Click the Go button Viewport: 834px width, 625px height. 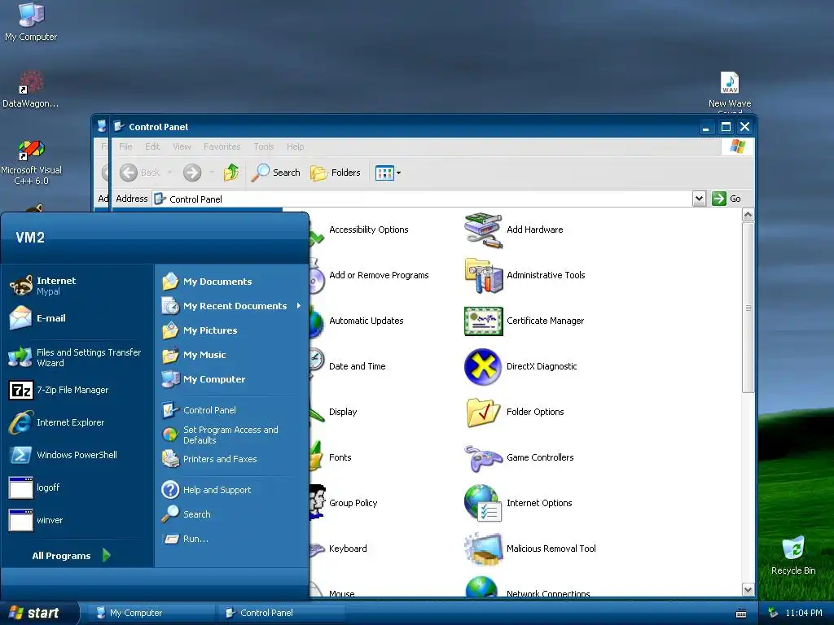726,199
